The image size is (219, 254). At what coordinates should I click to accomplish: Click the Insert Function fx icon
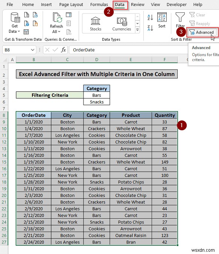click(63, 50)
